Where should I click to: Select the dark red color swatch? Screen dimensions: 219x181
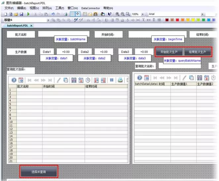pos(167,20)
